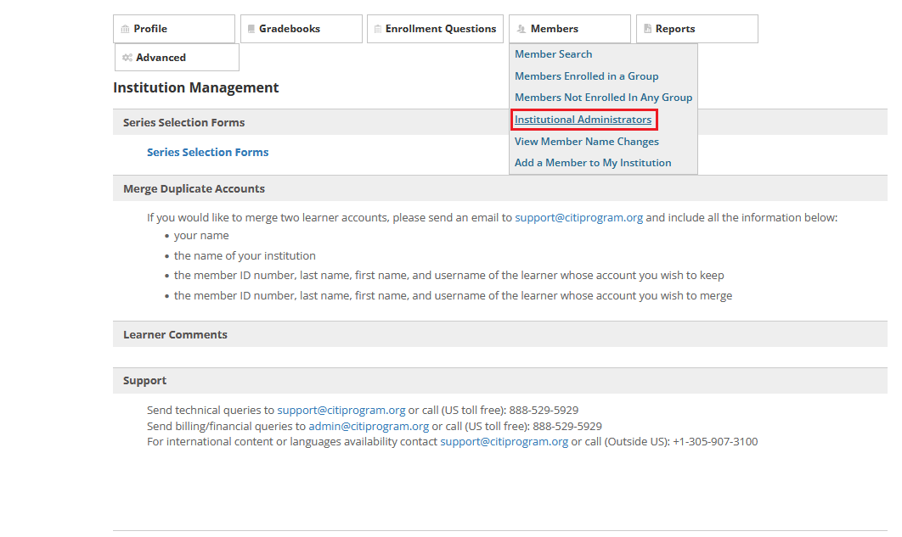Select Add a Member to My Institution
Viewport: 902px width, 537px height.
pyautogui.click(x=593, y=163)
